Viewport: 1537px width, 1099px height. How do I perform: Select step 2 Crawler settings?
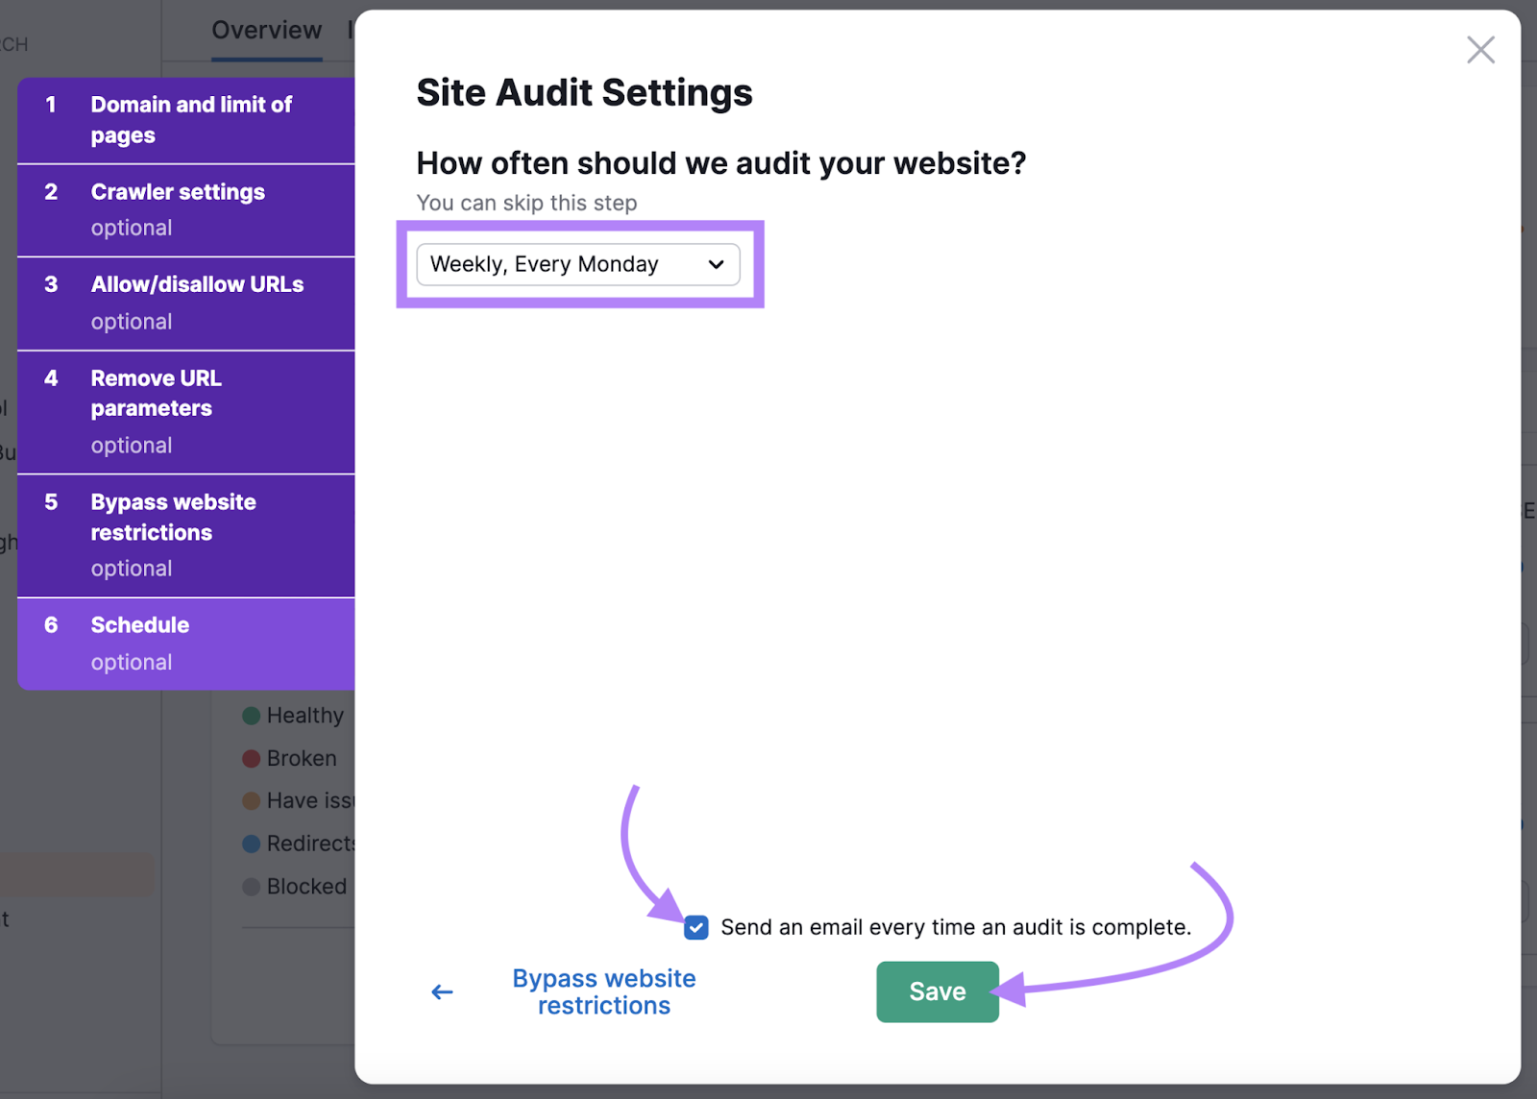pos(178,208)
